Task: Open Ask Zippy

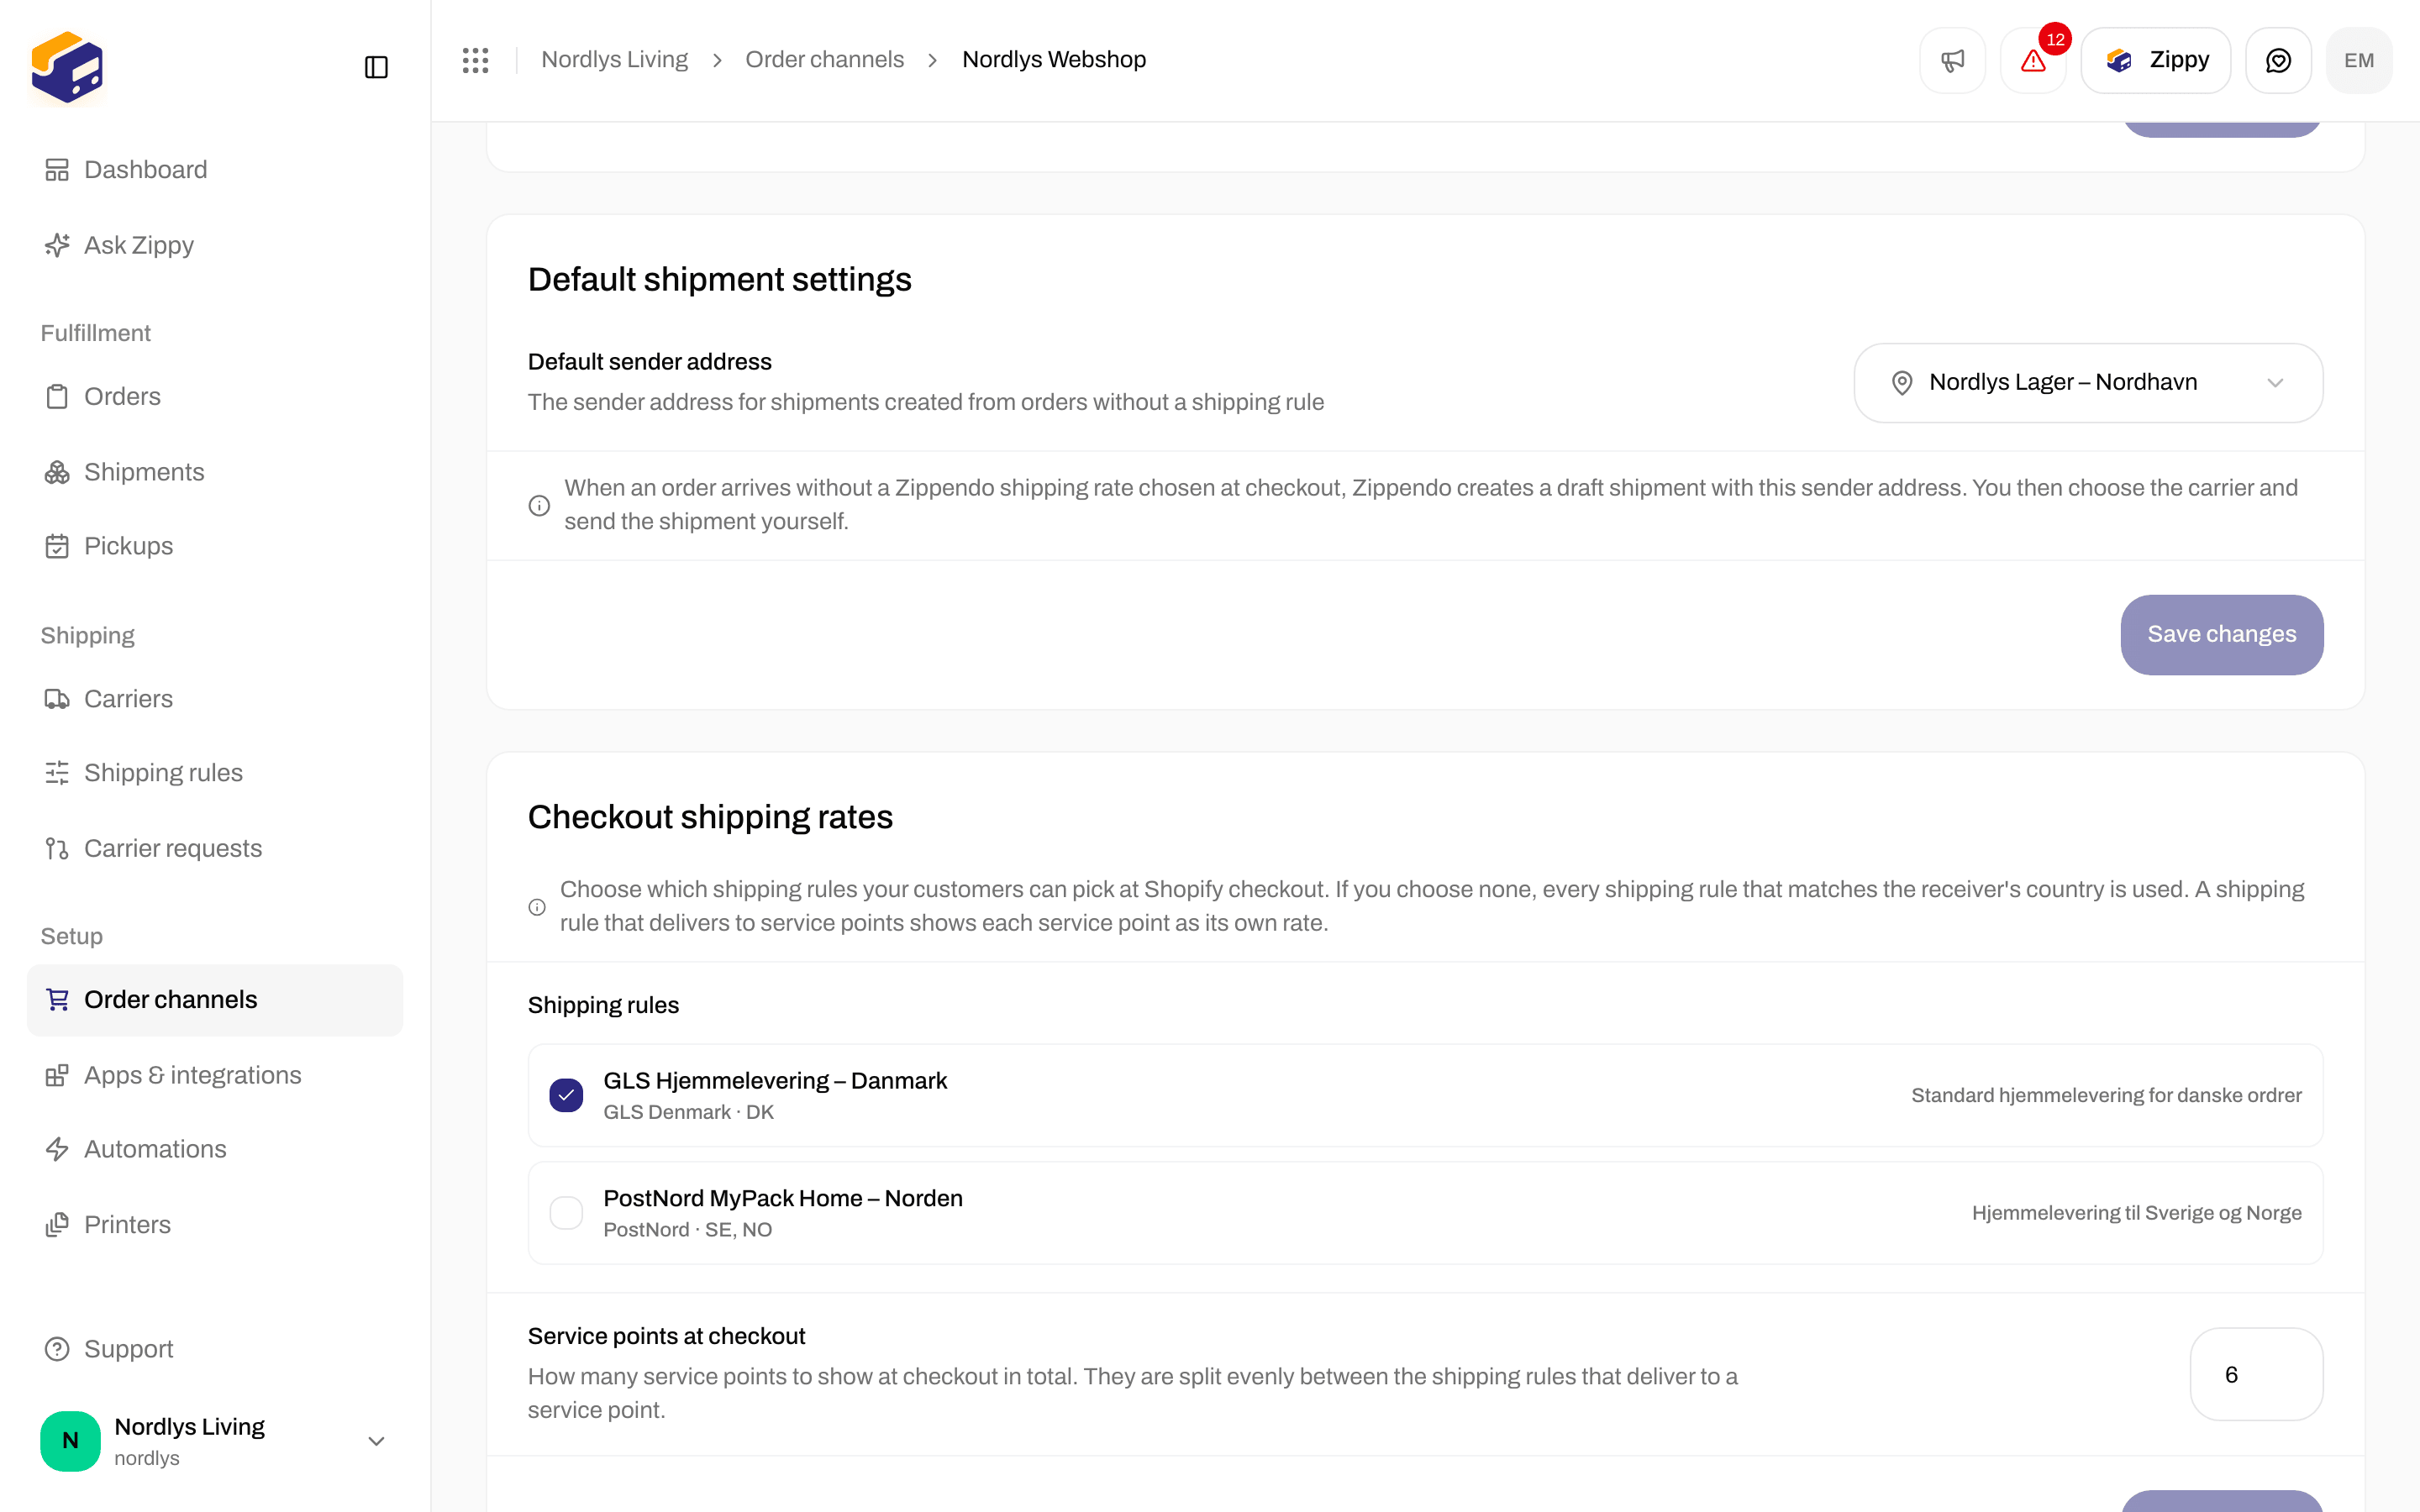Action: click(215, 245)
